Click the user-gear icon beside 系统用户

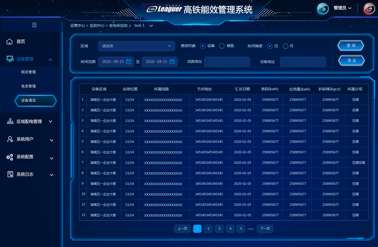pos(10,139)
